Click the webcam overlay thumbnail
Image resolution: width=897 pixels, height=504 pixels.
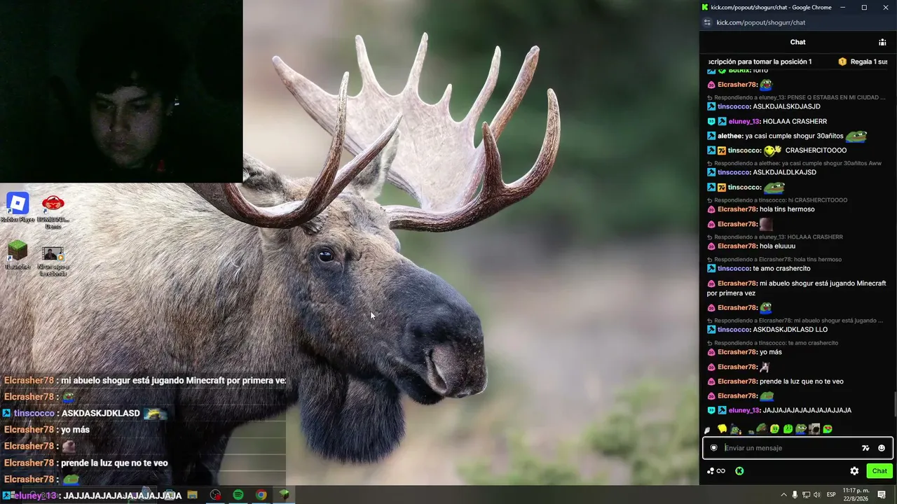(121, 91)
